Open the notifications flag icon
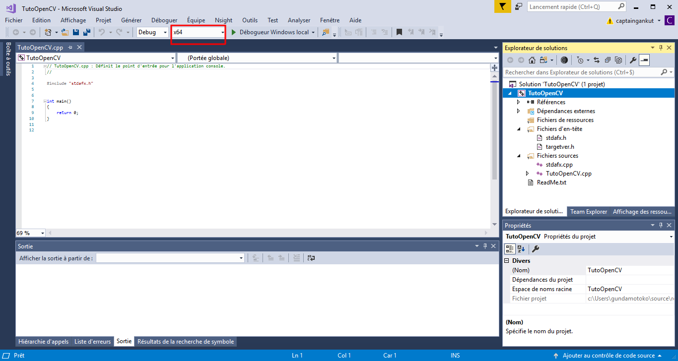The image size is (678, 361). [502, 6]
